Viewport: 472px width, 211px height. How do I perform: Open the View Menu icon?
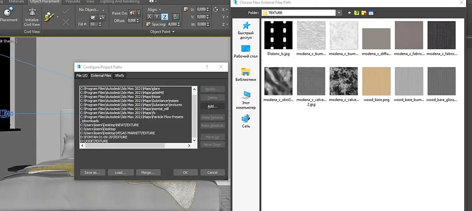coord(372,13)
